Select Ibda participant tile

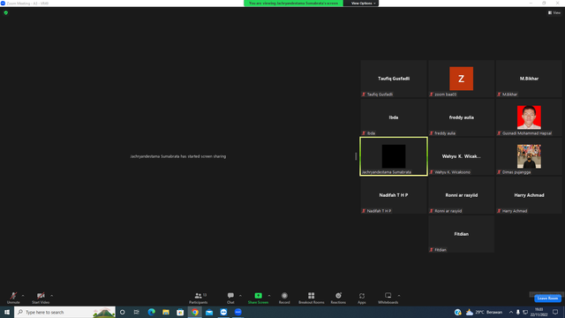click(x=394, y=117)
